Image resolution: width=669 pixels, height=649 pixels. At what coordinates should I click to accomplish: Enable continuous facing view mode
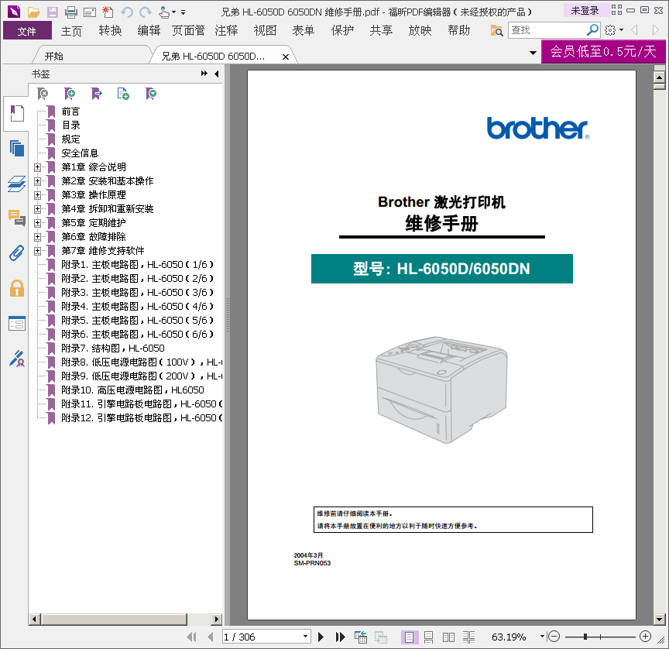click(x=468, y=637)
